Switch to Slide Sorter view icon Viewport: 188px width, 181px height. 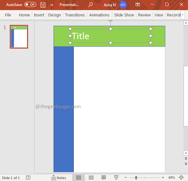[x=91, y=178]
